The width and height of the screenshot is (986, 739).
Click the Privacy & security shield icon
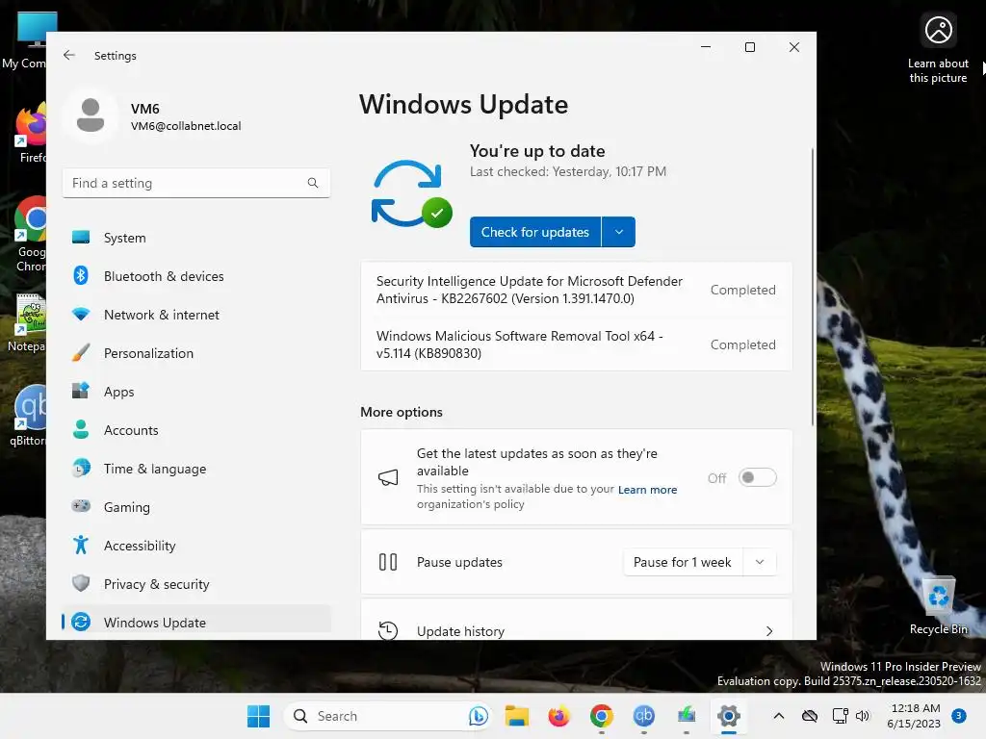81,583
